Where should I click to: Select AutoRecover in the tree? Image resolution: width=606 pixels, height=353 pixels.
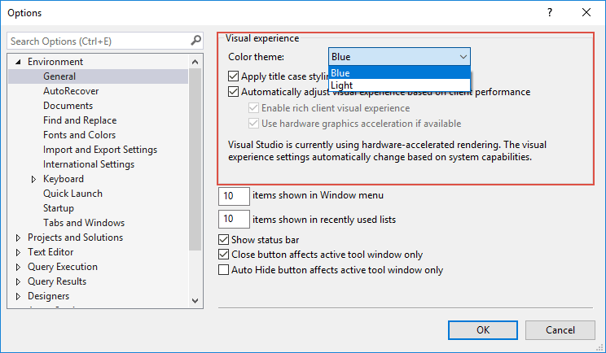pyautogui.click(x=71, y=91)
